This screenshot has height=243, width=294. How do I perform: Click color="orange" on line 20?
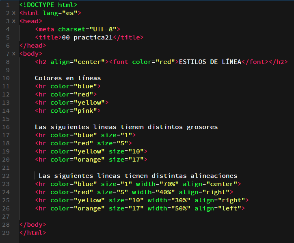coord(78,160)
